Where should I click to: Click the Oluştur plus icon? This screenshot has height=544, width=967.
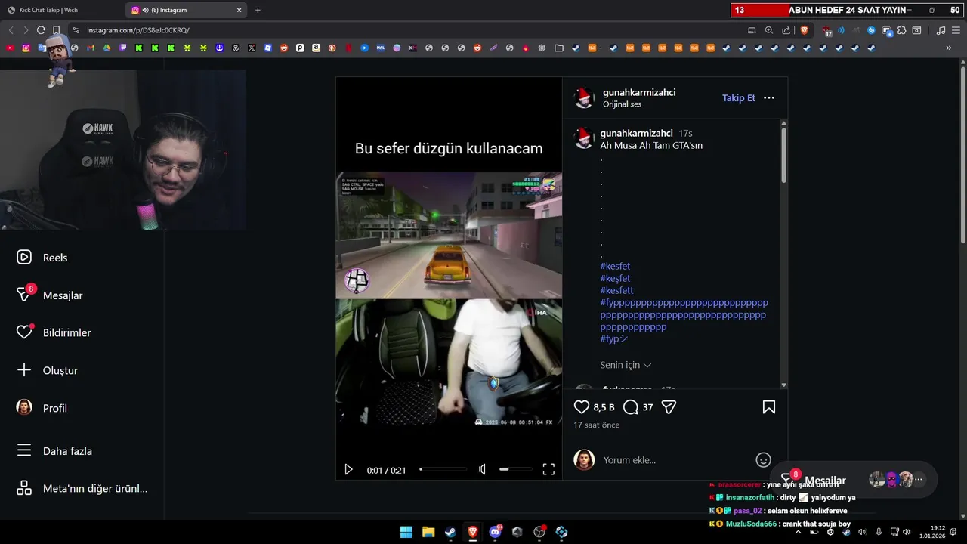coord(24,370)
